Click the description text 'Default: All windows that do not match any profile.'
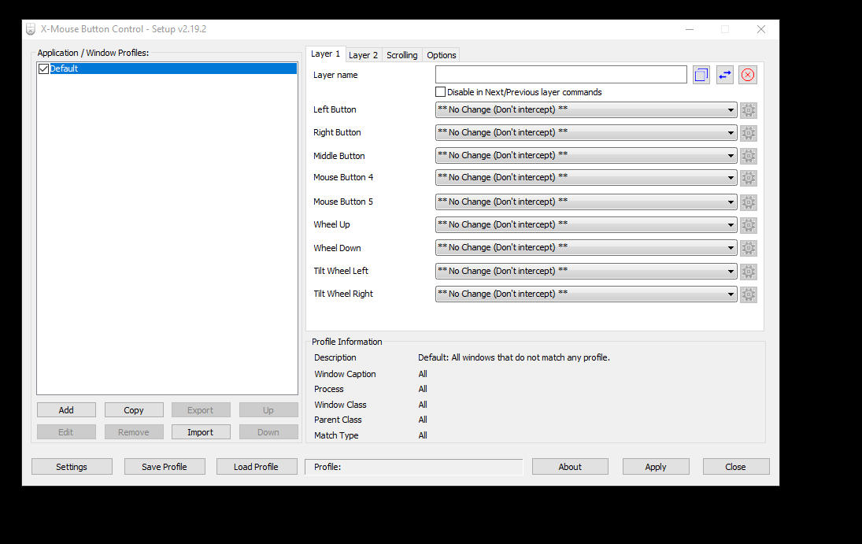Viewport: 862px width, 544px height. [x=514, y=357]
